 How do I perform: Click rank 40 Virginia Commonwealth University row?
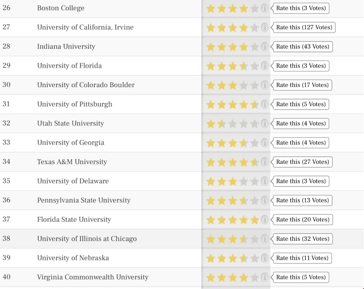pyautogui.click(x=182, y=277)
